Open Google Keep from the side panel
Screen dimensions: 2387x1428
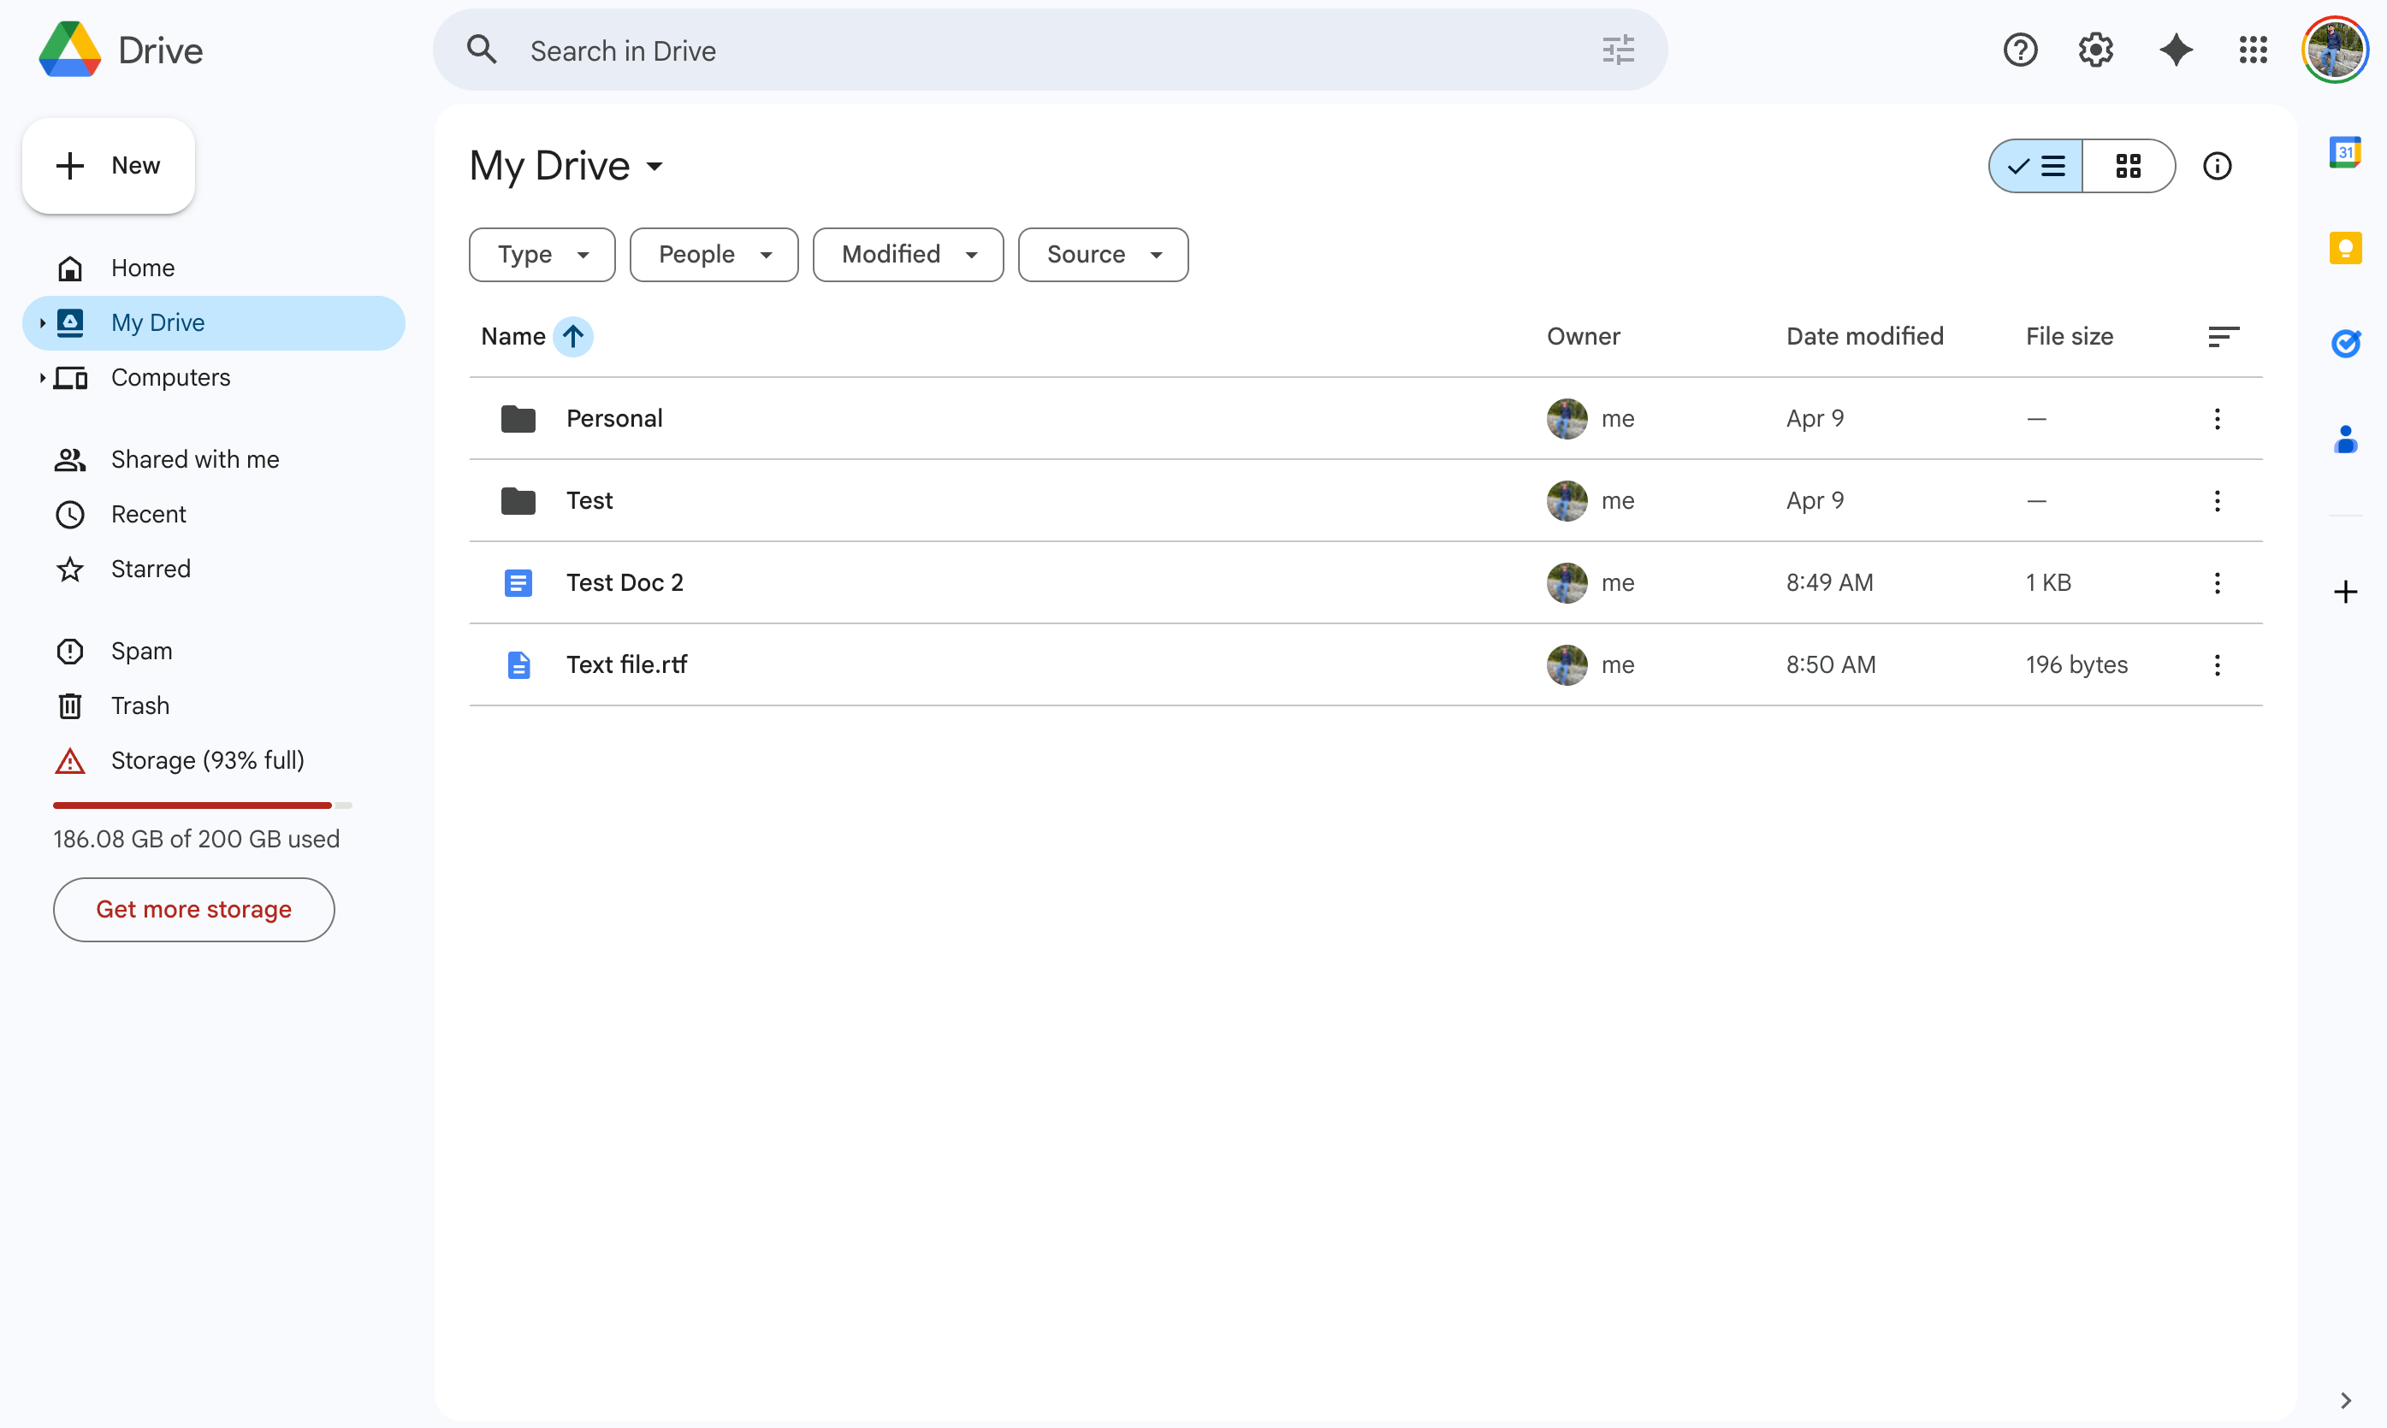tap(2346, 247)
